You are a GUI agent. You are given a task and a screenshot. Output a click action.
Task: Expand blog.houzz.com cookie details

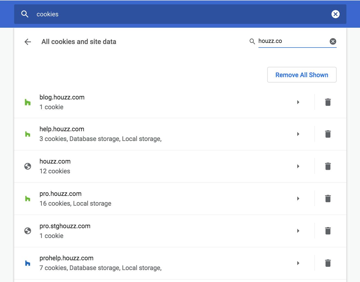pyautogui.click(x=298, y=102)
